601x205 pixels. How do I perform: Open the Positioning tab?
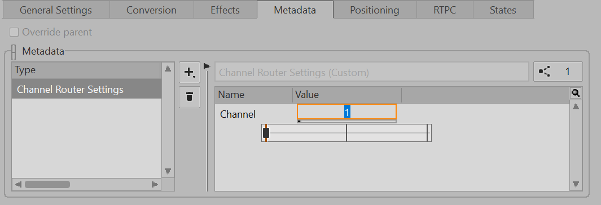click(x=375, y=10)
